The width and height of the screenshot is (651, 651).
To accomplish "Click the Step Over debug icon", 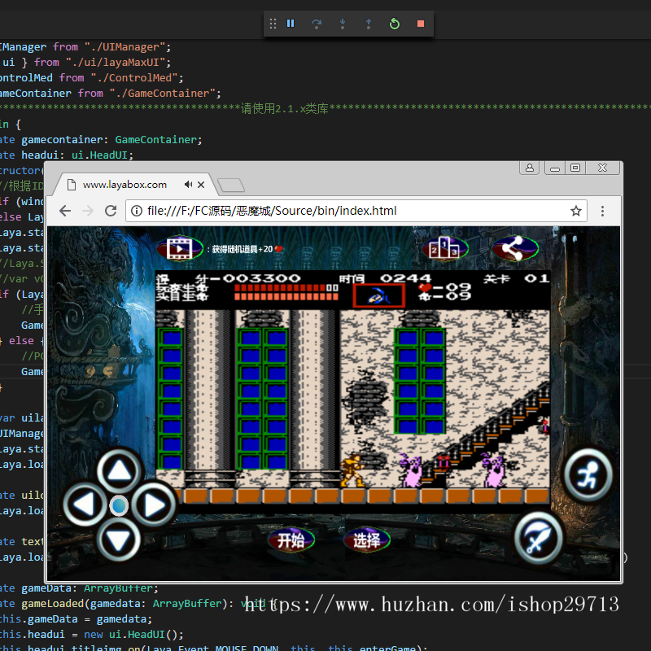I will 317,24.
